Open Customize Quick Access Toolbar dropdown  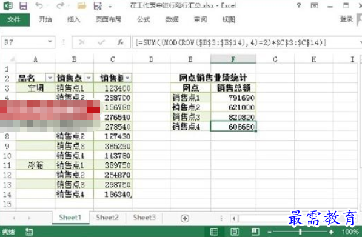pyautogui.click(x=110, y=6)
